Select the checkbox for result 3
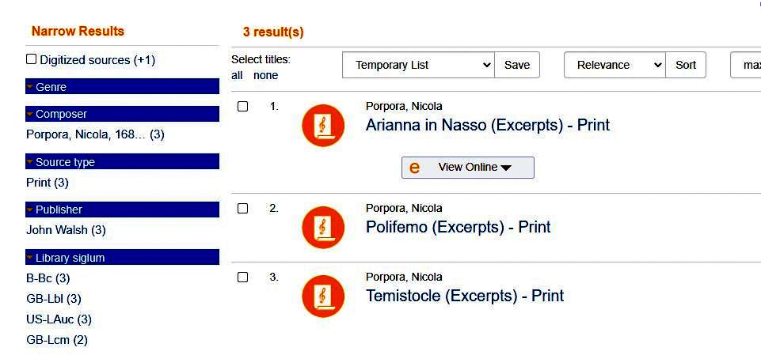The width and height of the screenshot is (761, 355). pyautogui.click(x=243, y=278)
